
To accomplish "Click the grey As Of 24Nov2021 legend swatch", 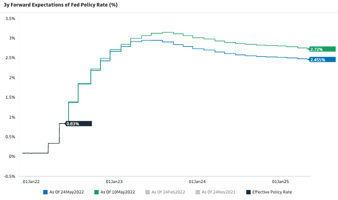I will [x=198, y=192].
